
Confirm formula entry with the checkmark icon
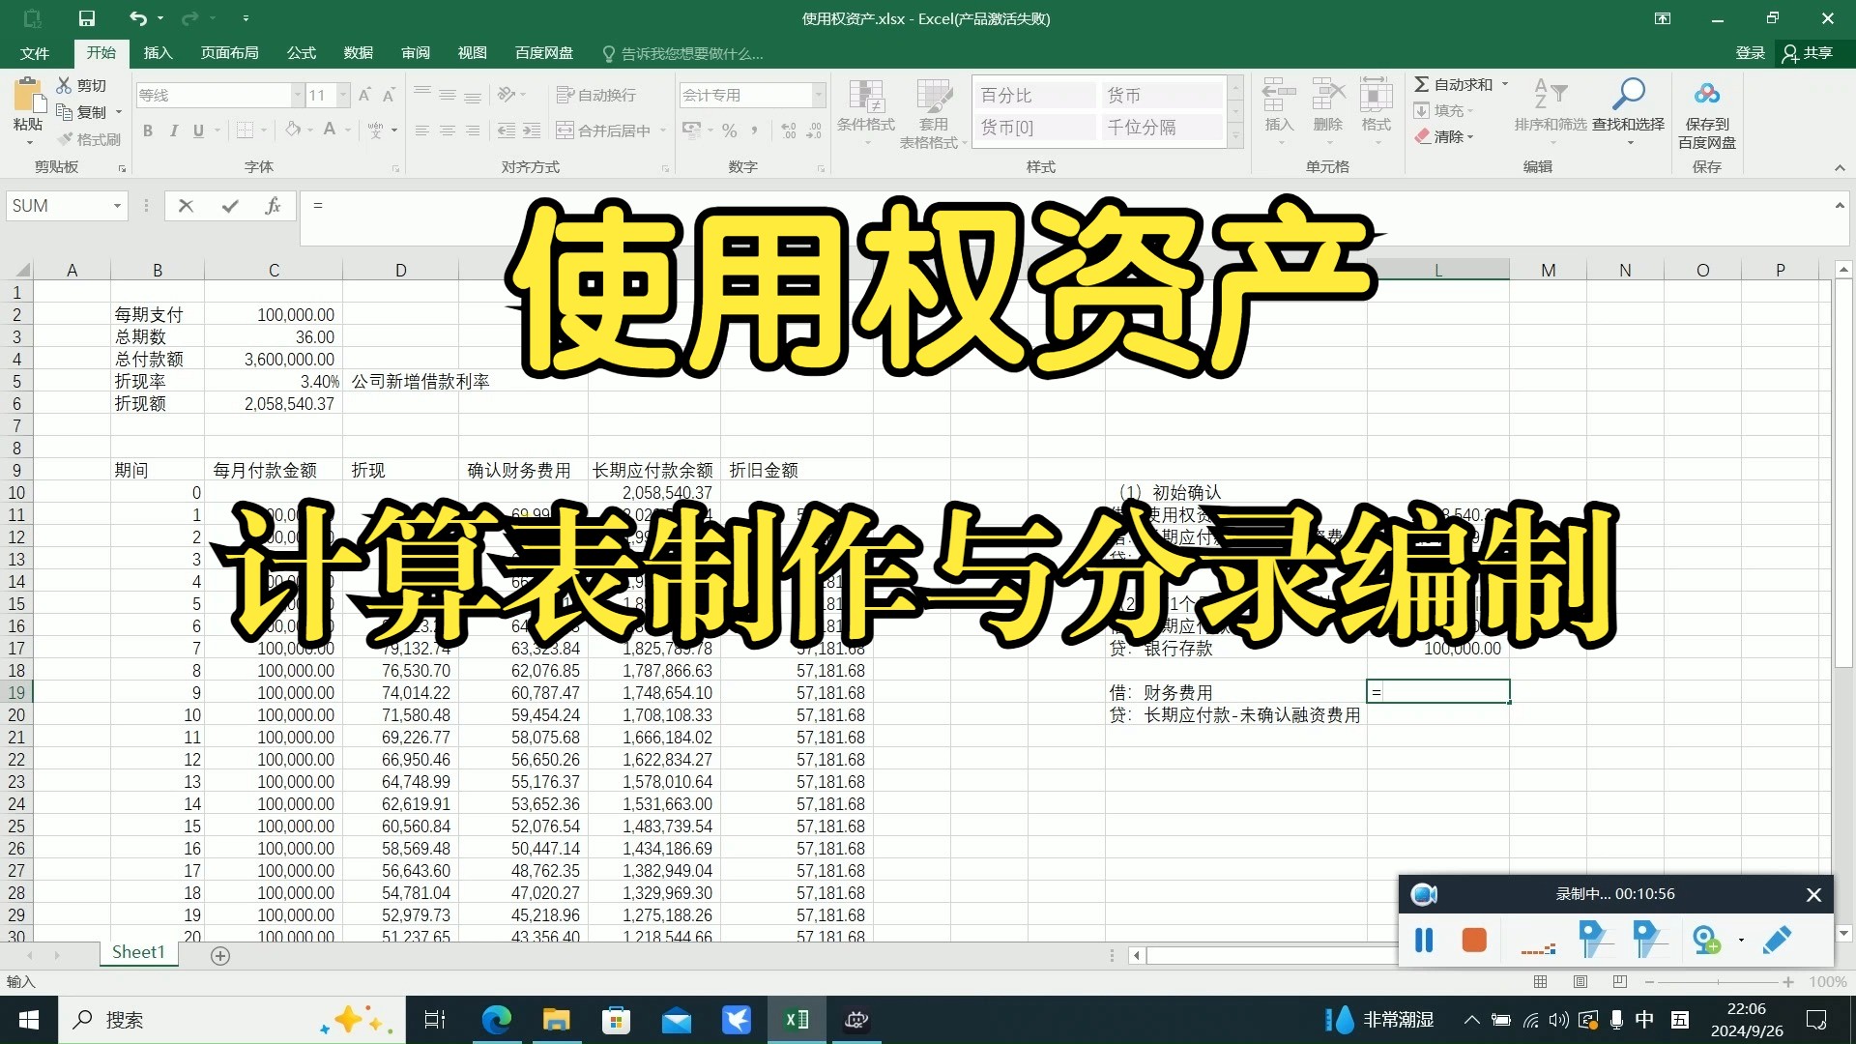coord(230,206)
